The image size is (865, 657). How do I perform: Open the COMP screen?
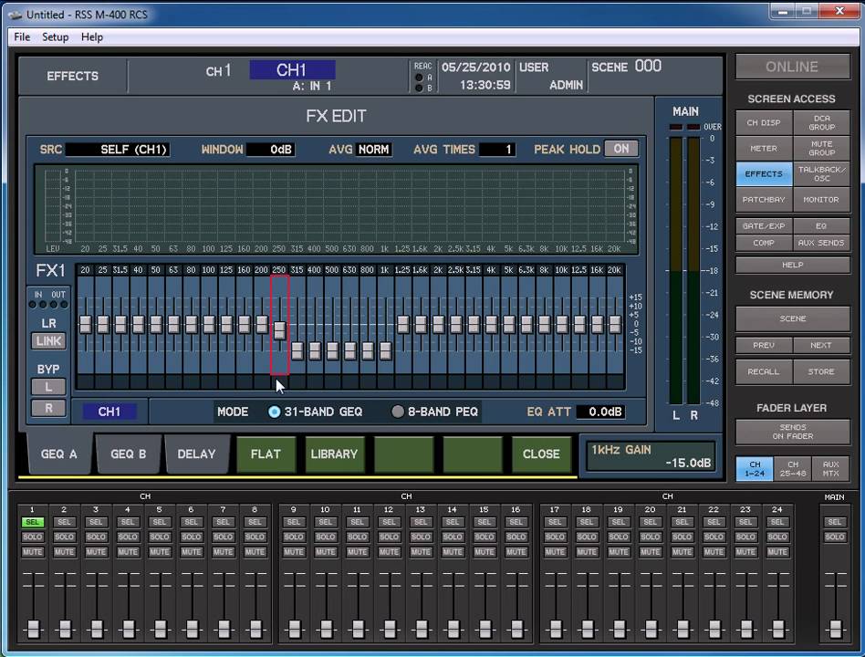(x=764, y=243)
